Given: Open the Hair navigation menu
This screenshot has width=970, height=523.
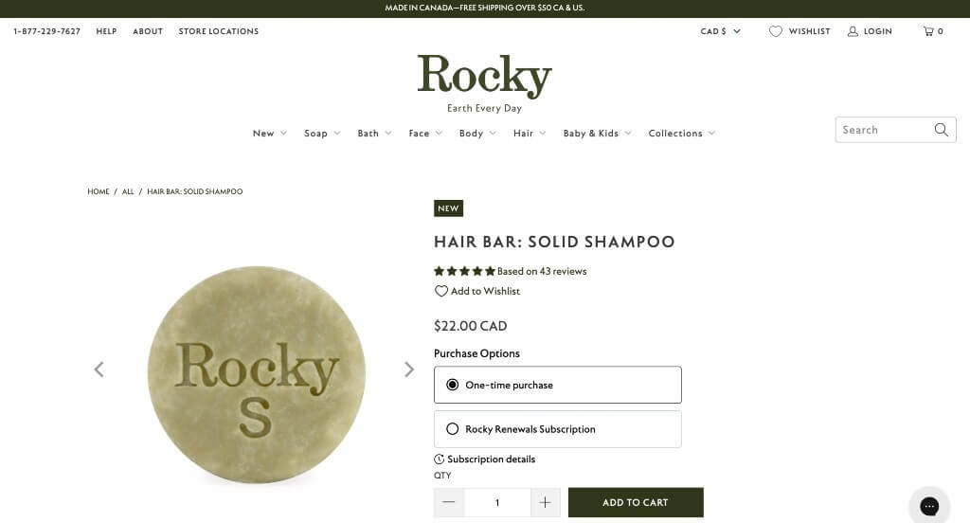Looking at the screenshot, I should pyautogui.click(x=530, y=133).
